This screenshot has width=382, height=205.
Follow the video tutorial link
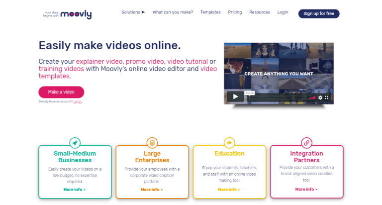tap(188, 61)
